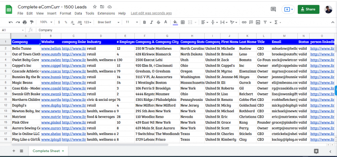Open the File menu

click(20, 14)
